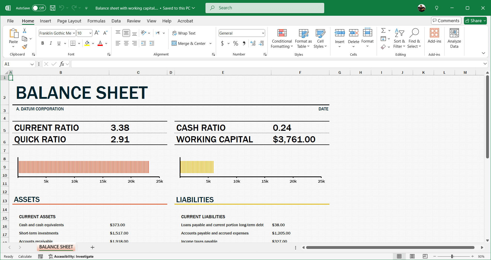The width and height of the screenshot is (491, 260).
Task: Switch to Normal view in status bar
Action: 399,256
